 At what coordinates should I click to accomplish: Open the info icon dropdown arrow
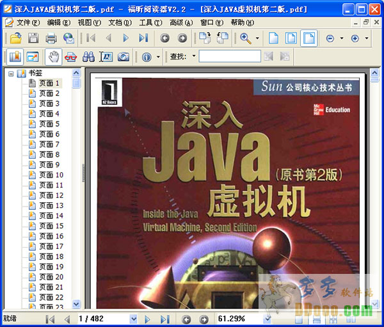tap(158, 58)
